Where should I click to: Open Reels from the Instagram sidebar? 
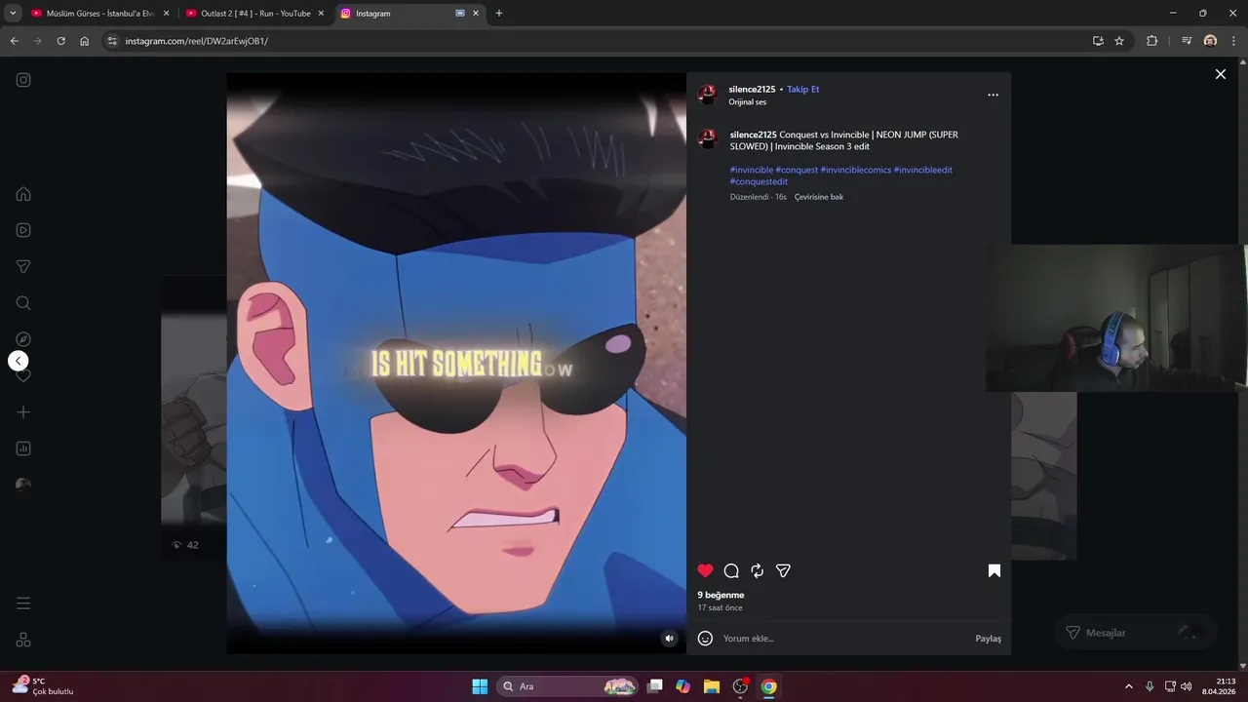pyautogui.click(x=23, y=230)
